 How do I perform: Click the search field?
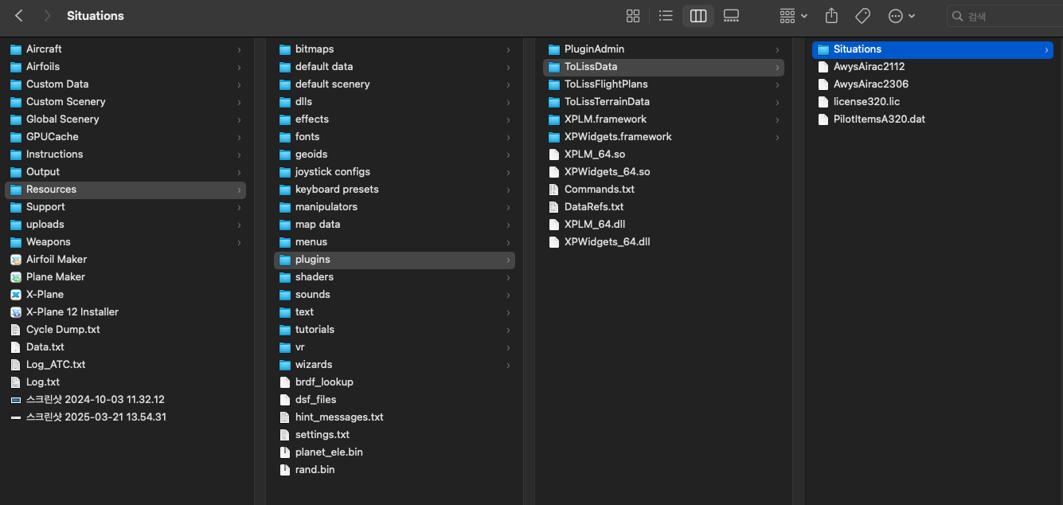1005,16
